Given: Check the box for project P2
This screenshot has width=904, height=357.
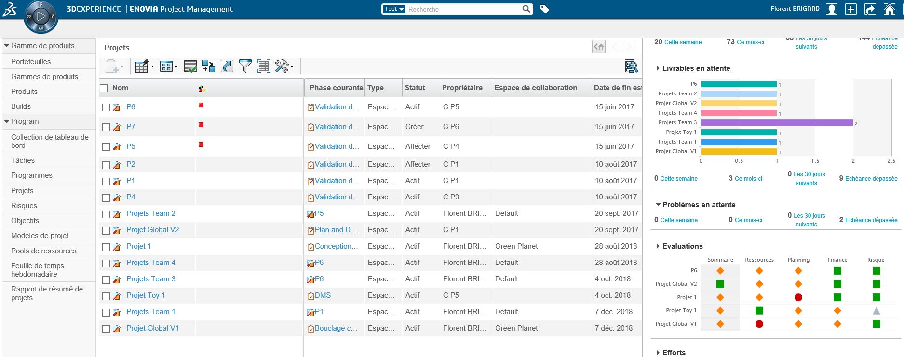Looking at the screenshot, I should 106,165.
